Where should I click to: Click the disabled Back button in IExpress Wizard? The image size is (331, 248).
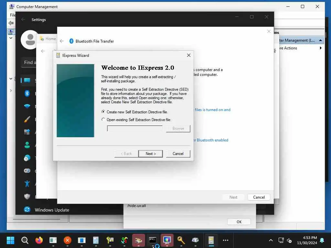pyautogui.click(x=126, y=154)
